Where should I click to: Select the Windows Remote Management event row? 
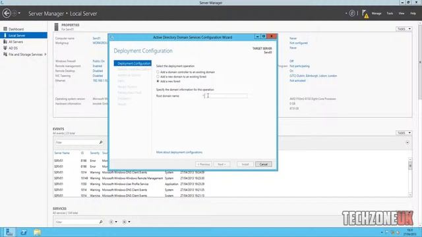point(129,178)
